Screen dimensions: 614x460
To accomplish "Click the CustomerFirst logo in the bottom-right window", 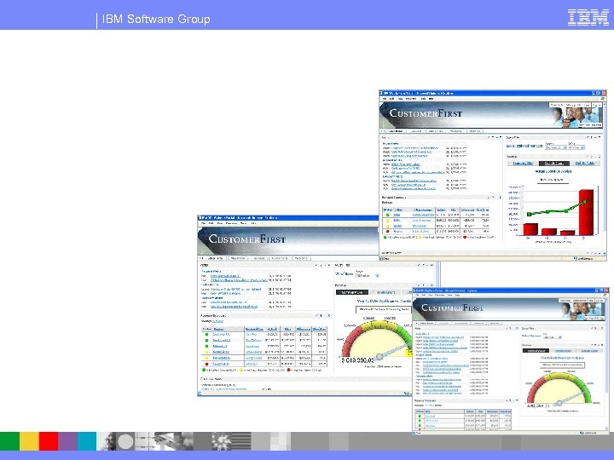I will point(452,308).
